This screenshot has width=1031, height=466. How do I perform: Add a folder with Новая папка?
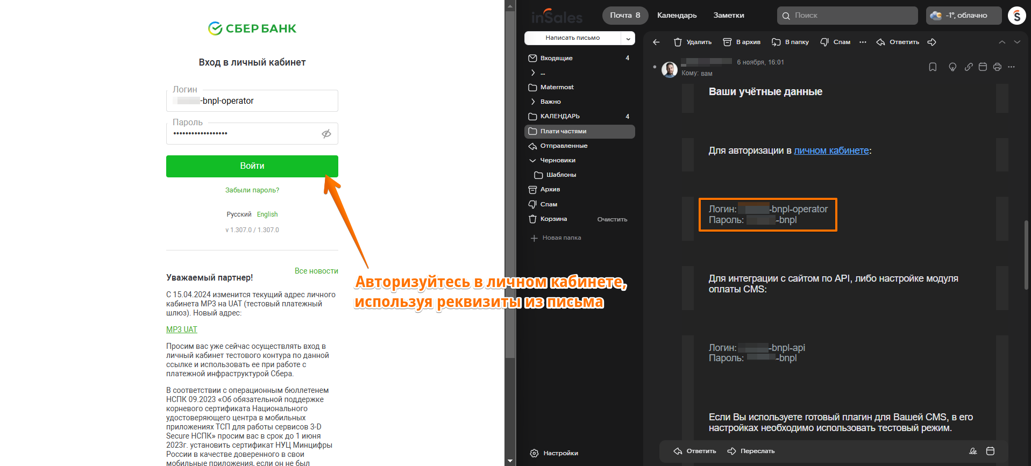pyautogui.click(x=556, y=238)
